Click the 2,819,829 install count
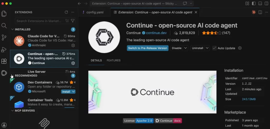Viewport: 270px width, 129px height. click(x=184, y=33)
